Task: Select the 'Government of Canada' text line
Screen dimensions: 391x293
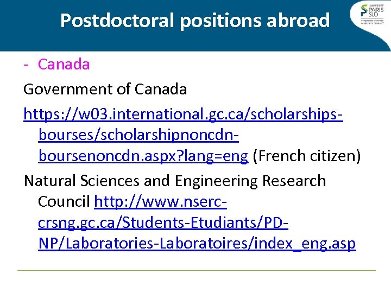Action: click(105, 88)
